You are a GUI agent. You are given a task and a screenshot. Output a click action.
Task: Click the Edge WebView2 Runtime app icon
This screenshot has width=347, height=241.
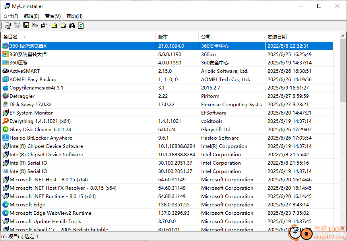pyautogui.click(x=5, y=213)
